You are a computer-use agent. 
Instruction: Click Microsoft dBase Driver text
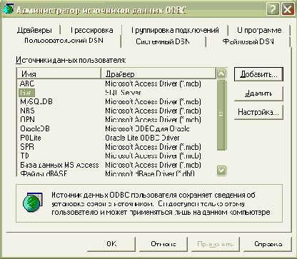click(150, 173)
